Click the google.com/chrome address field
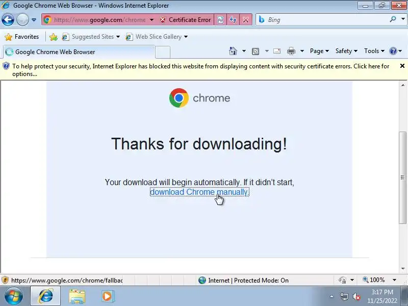Screen dimensions: 408x306 pos(99,20)
